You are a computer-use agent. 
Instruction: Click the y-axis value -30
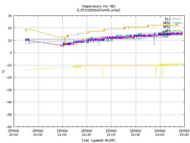pos(9,90)
